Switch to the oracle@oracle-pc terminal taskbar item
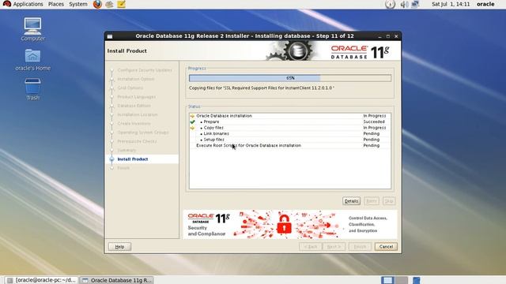Image resolution: width=506 pixels, height=284 pixels. [42, 280]
